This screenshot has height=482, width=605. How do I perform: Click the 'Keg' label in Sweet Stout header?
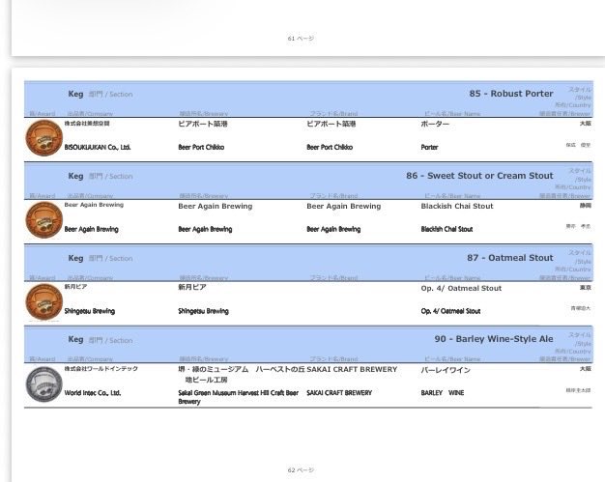[75, 176]
